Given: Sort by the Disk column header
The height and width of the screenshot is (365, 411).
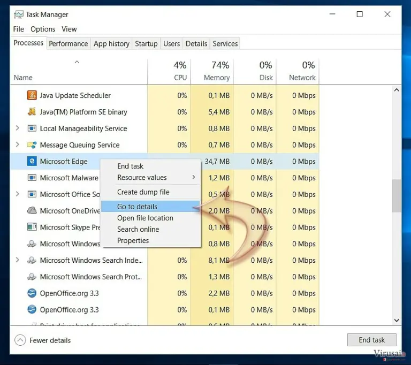Looking at the screenshot, I should pos(255,71).
